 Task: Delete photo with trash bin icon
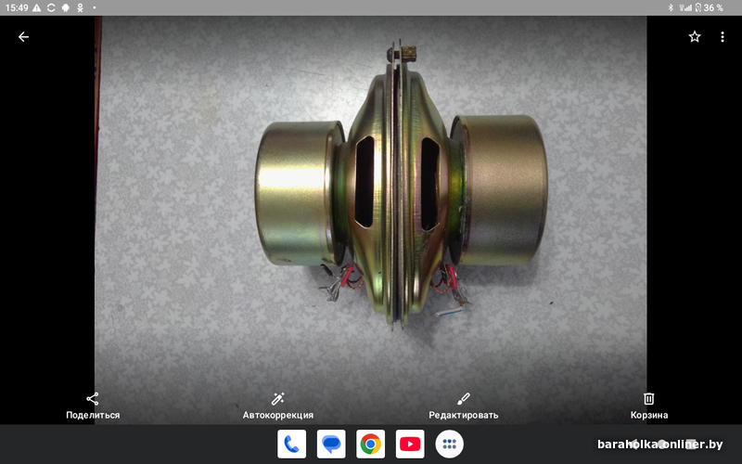649,398
